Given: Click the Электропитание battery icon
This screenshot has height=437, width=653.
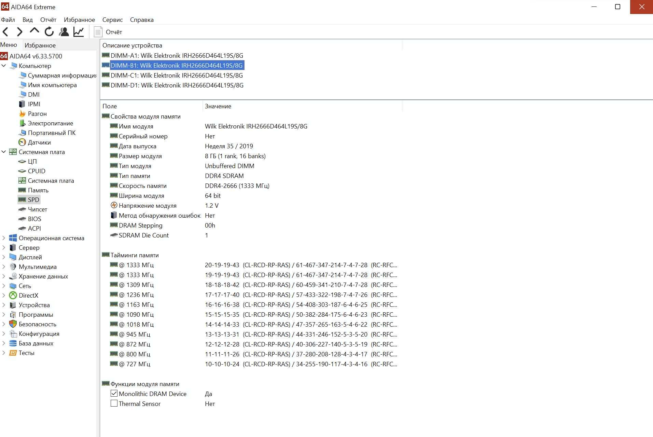Looking at the screenshot, I should (22, 123).
